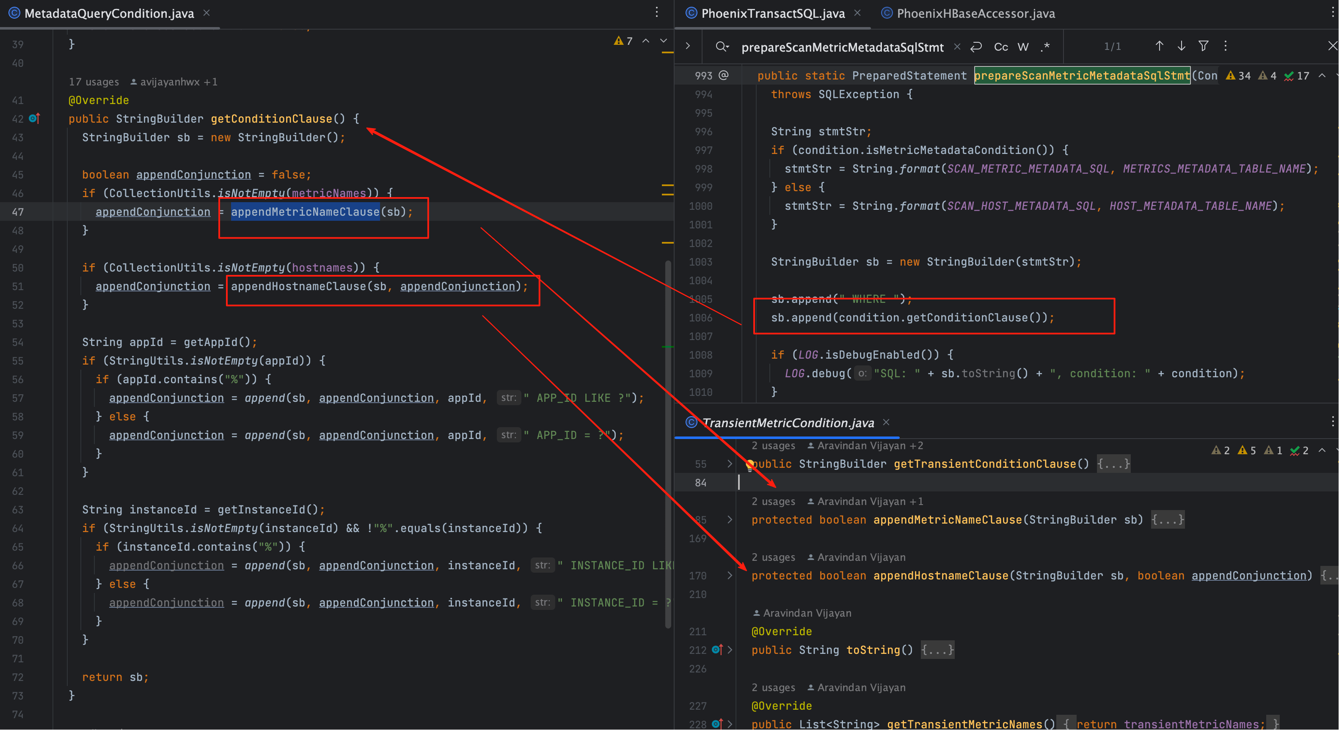Viewport: 1339px width, 730px height.
Task: Click the 1/1 search match counter
Action: click(1112, 47)
